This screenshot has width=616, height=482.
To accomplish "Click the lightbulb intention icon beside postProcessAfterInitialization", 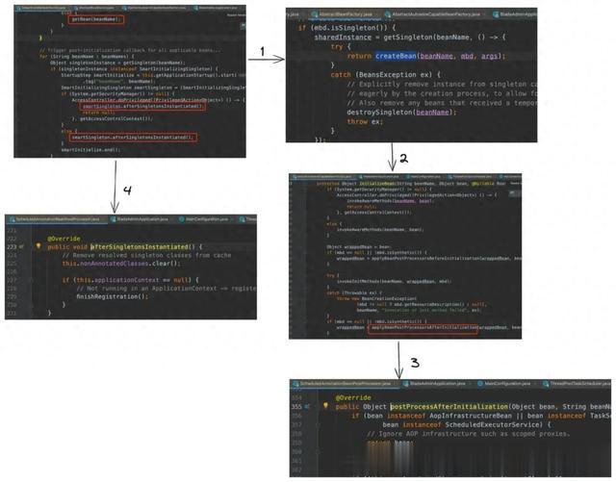I will (x=325, y=405).
